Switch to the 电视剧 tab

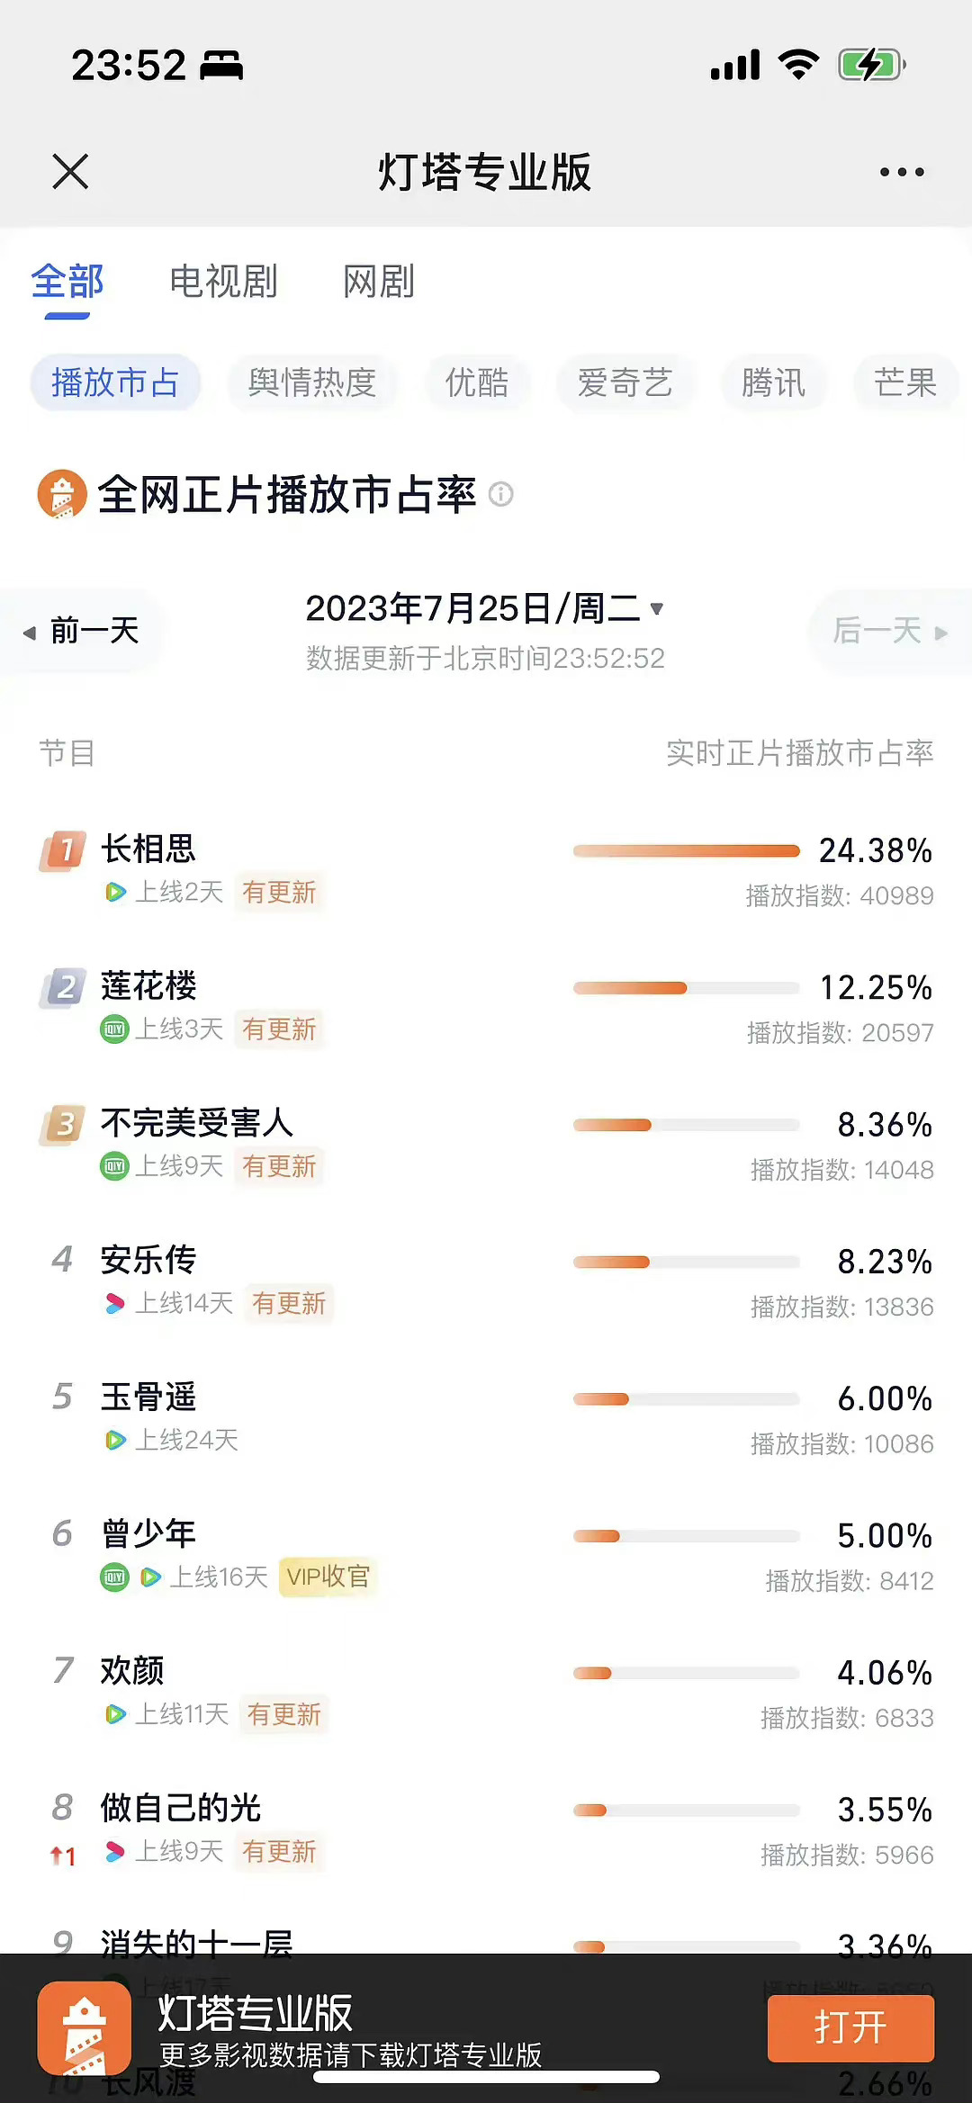pyautogui.click(x=223, y=282)
